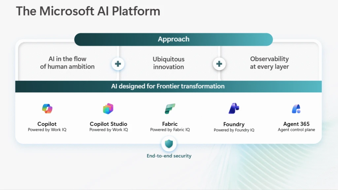Image resolution: width=338 pixels, height=190 pixels.
Task: Click the teal gradient Approach bar
Action: coord(174,39)
